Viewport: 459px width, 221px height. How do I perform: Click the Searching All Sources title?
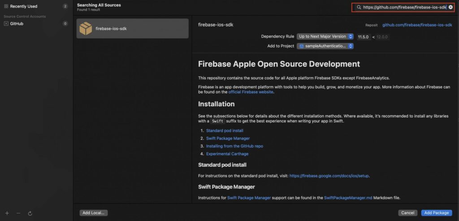[x=99, y=5]
